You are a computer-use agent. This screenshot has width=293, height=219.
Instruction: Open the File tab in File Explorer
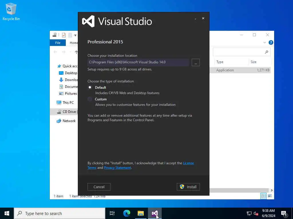pos(58,43)
